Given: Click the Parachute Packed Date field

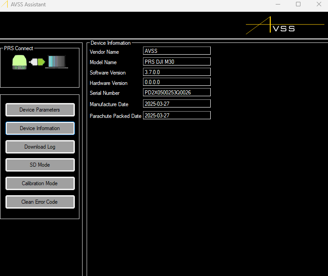Looking at the screenshot, I should tap(177, 115).
